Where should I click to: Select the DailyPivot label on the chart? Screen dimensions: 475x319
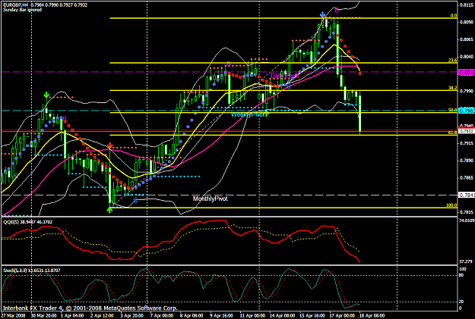click(284, 76)
